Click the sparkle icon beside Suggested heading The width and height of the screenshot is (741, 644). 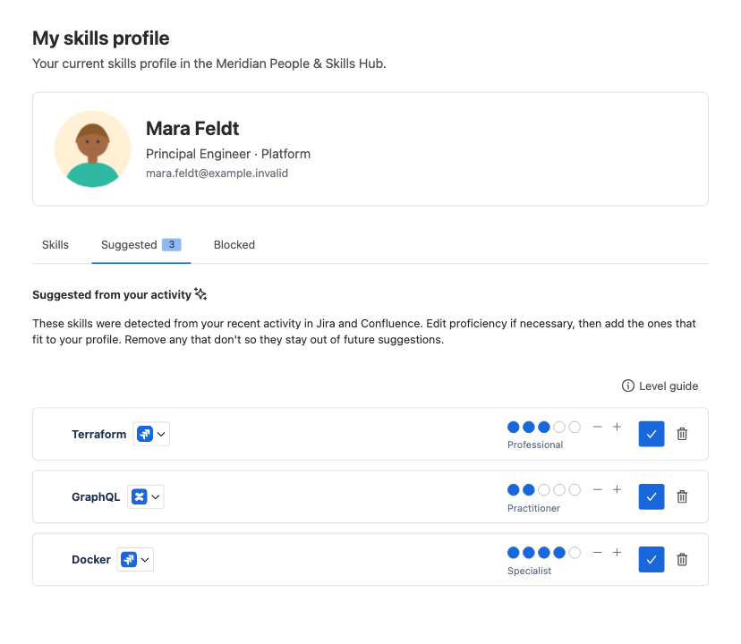[x=200, y=294]
